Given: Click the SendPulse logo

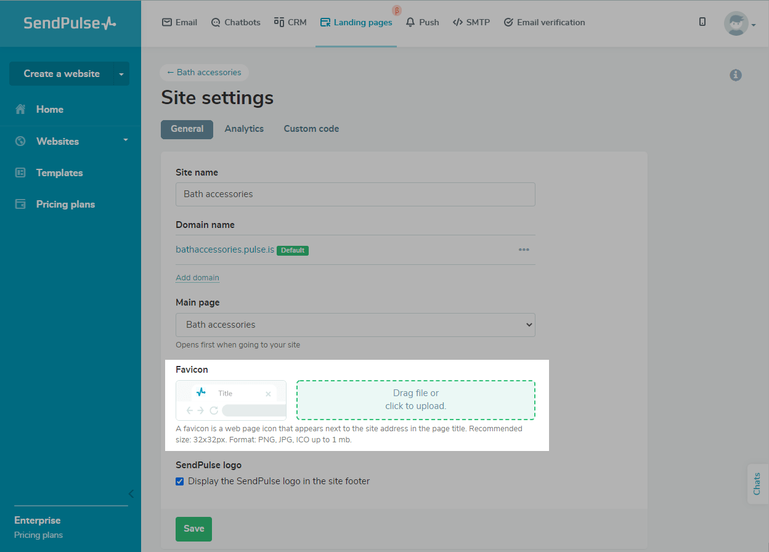Looking at the screenshot, I should point(70,23).
